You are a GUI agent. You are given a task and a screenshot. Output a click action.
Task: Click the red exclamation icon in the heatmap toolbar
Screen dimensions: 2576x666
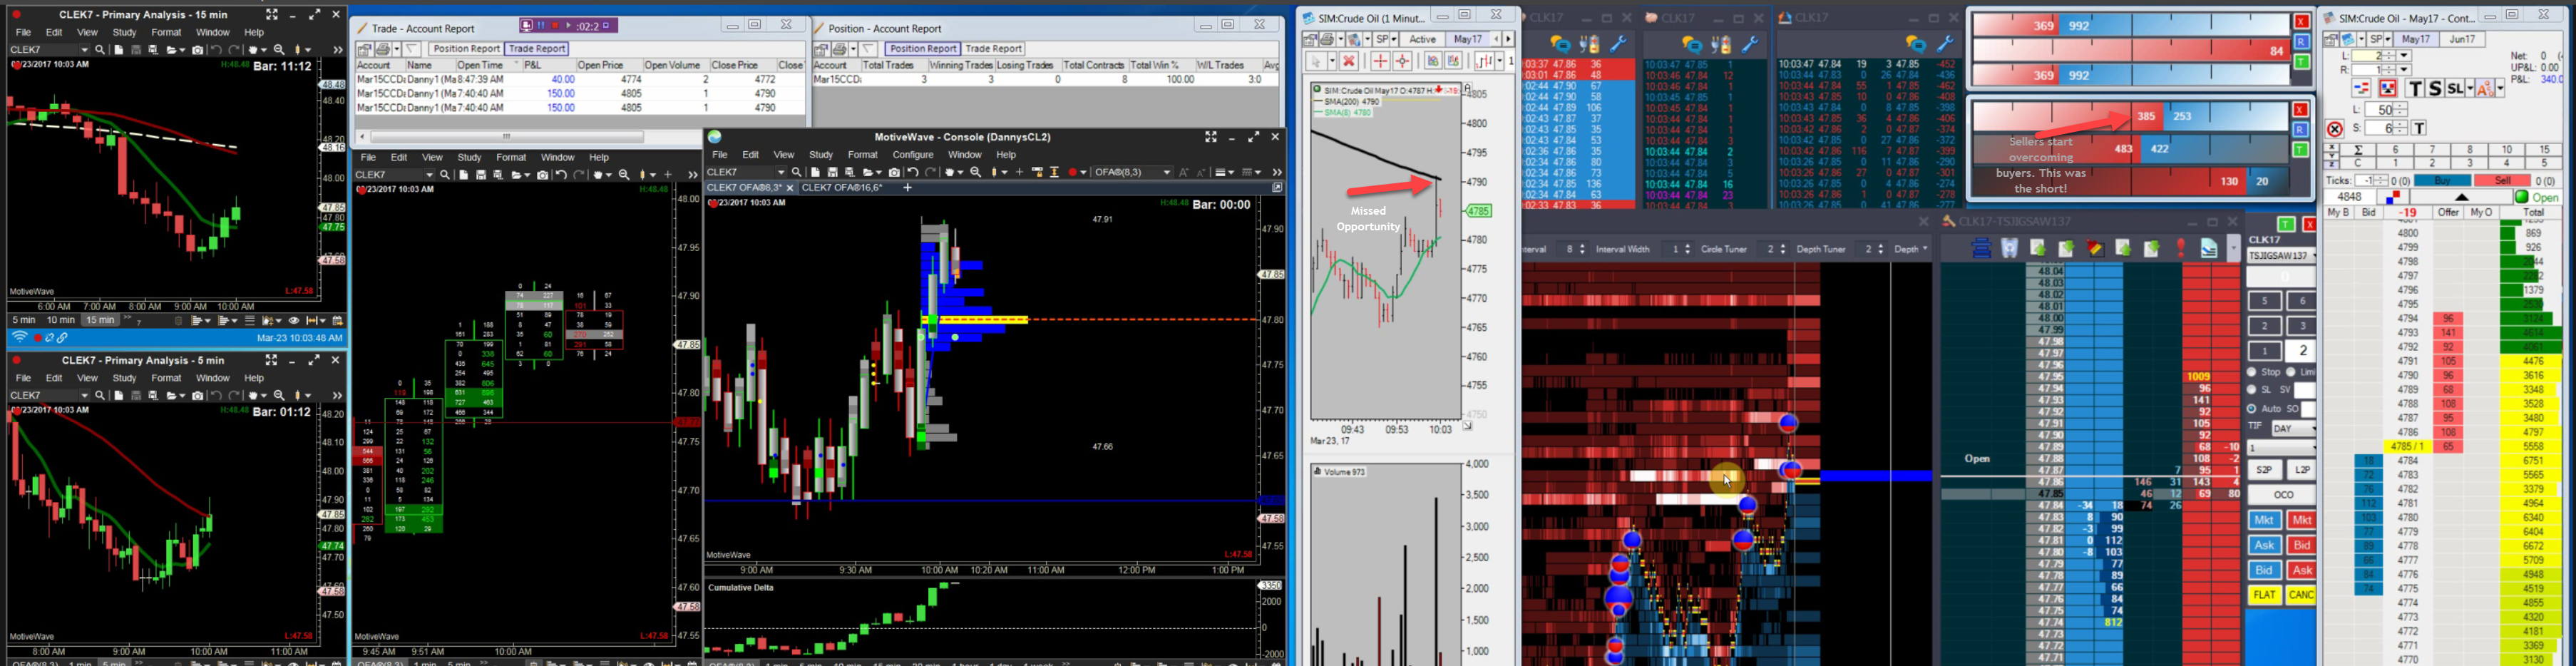[2181, 248]
